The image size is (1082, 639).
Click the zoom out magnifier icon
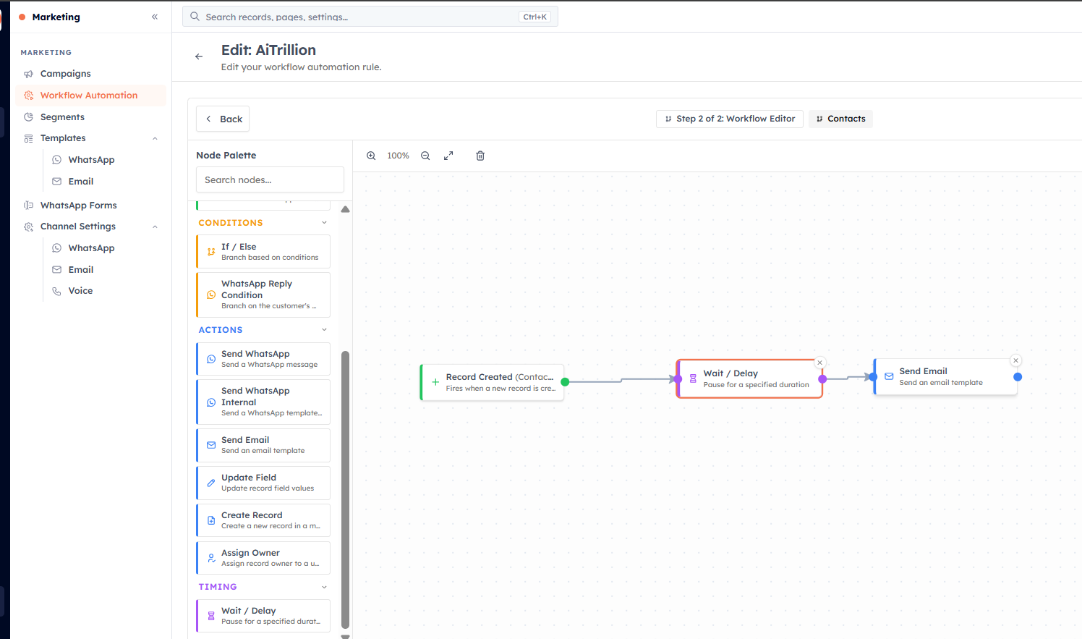(x=425, y=156)
